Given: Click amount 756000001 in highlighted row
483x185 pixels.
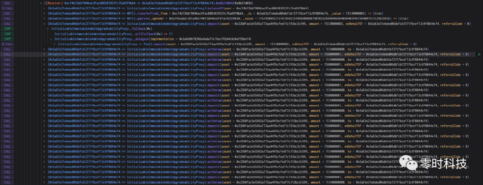Looking at the screenshot, I should (325, 55).
